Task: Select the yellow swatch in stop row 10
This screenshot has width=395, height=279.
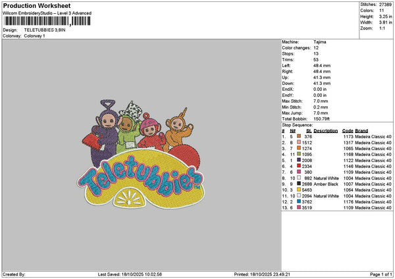Action: (299, 190)
